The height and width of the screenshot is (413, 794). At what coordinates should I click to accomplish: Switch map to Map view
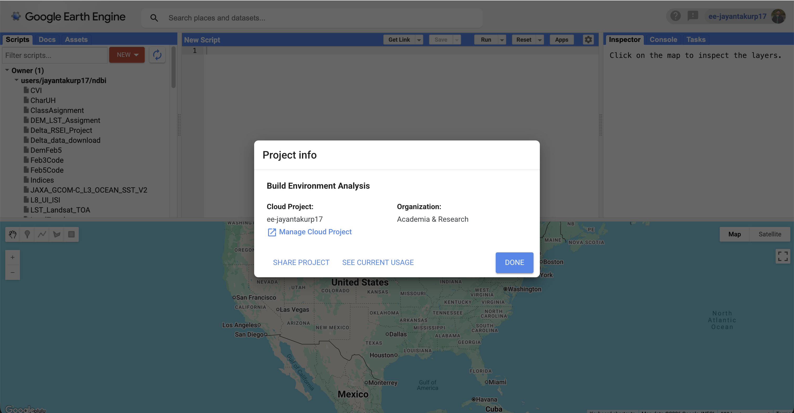click(x=734, y=234)
